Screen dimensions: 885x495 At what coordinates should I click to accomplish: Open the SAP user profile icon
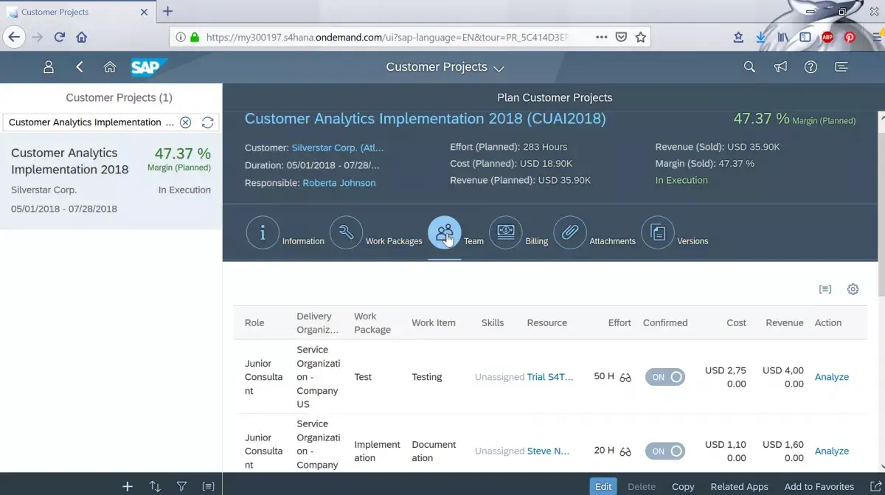tap(49, 67)
